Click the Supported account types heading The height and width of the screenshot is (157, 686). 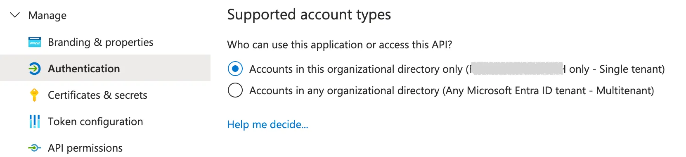click(x=309, y=15)
